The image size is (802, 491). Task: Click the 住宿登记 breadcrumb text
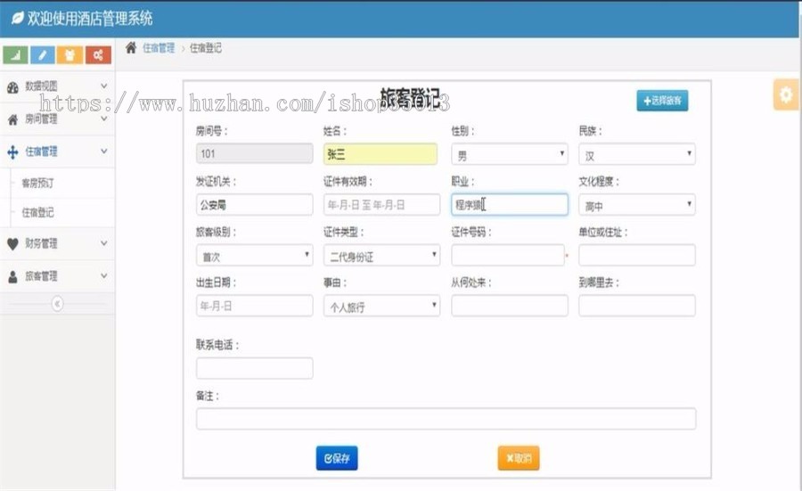[206, 48]
